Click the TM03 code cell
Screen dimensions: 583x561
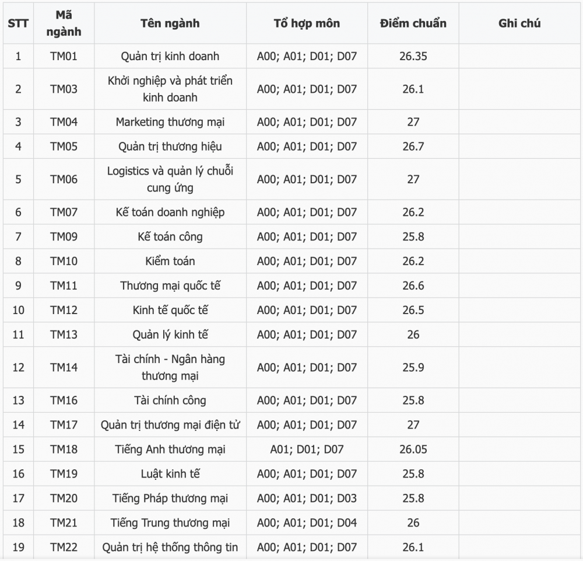click(64, 89)
